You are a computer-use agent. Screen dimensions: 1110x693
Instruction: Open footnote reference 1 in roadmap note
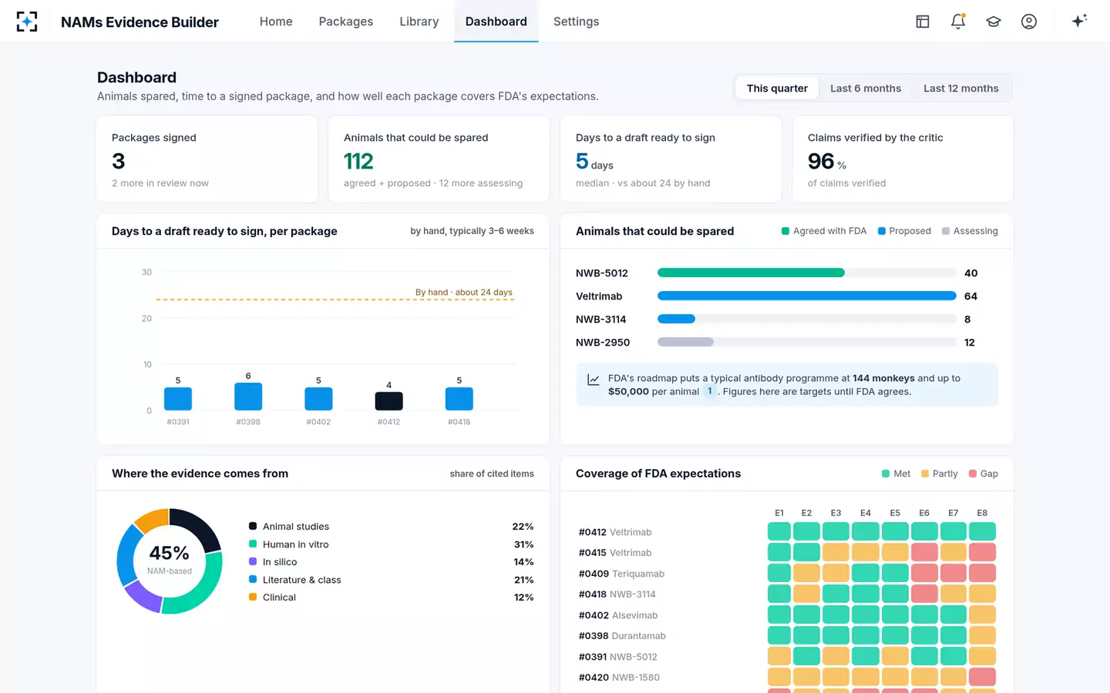pos(710,391)
